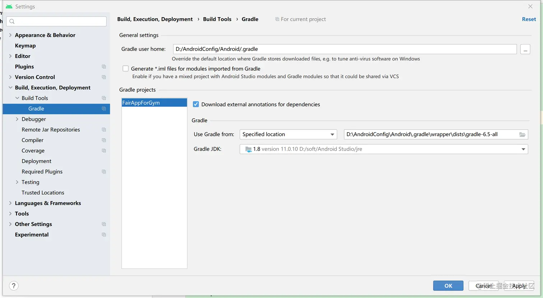This screenshot has height=298, width=543.
Task: Click the project-level icon beside Compiler
Action: 104,140
